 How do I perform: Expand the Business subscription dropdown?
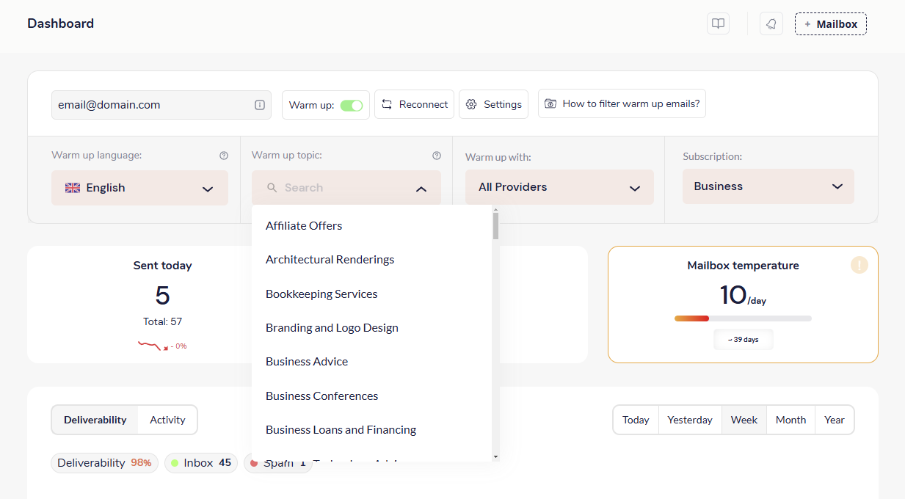[x=768, y=186]
